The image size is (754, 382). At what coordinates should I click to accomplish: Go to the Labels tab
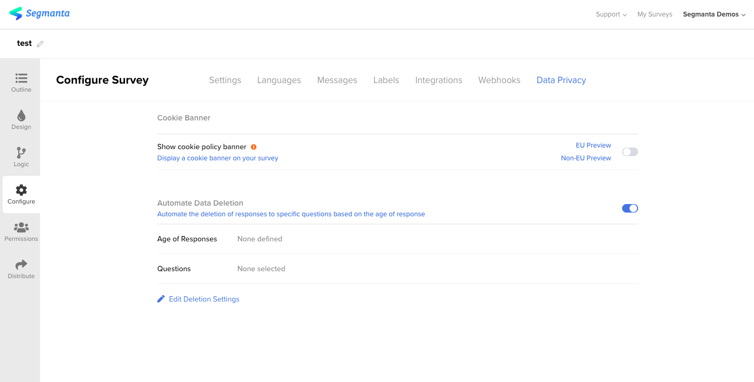386,80
